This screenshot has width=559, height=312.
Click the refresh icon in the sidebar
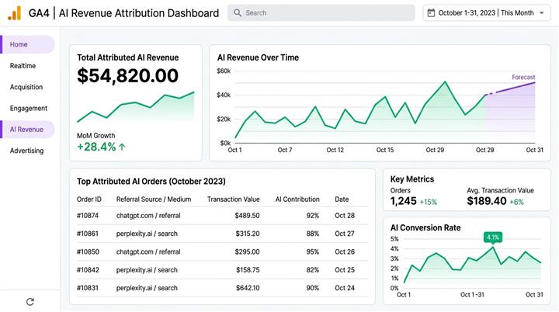coord(30,302)
